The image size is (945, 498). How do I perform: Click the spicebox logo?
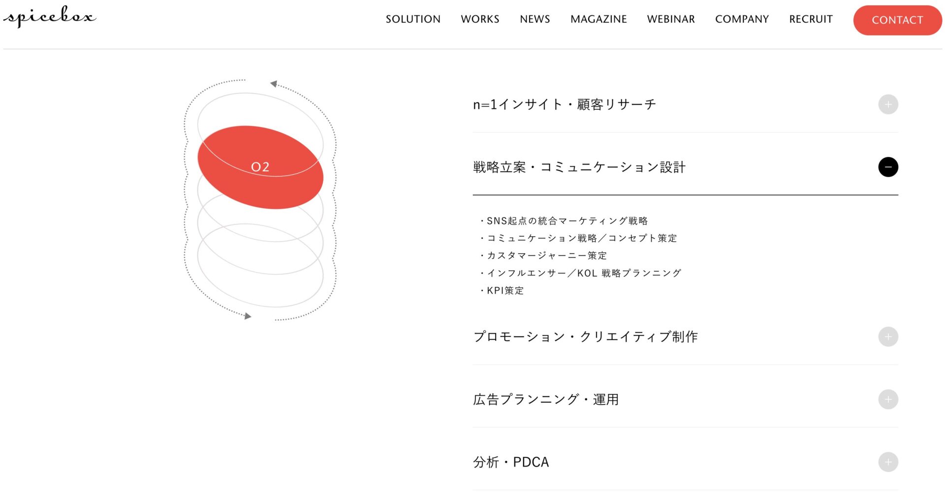49,17
